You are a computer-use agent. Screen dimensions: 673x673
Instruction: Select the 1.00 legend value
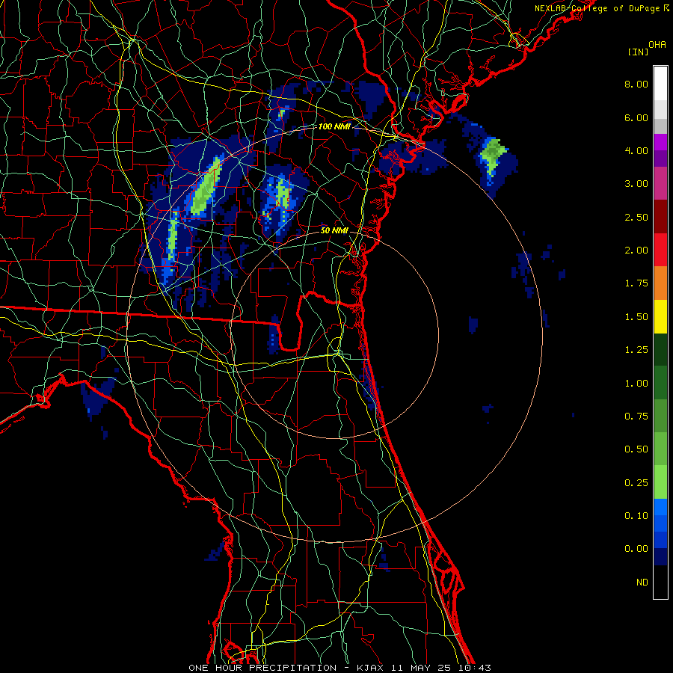636,384
